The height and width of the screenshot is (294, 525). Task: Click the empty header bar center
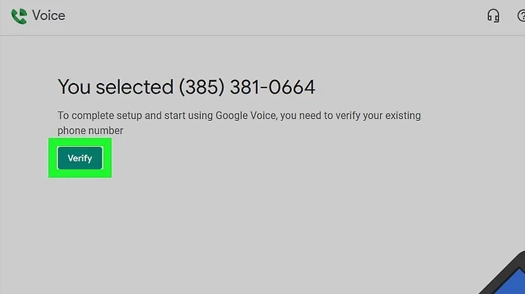coord(262,17)
